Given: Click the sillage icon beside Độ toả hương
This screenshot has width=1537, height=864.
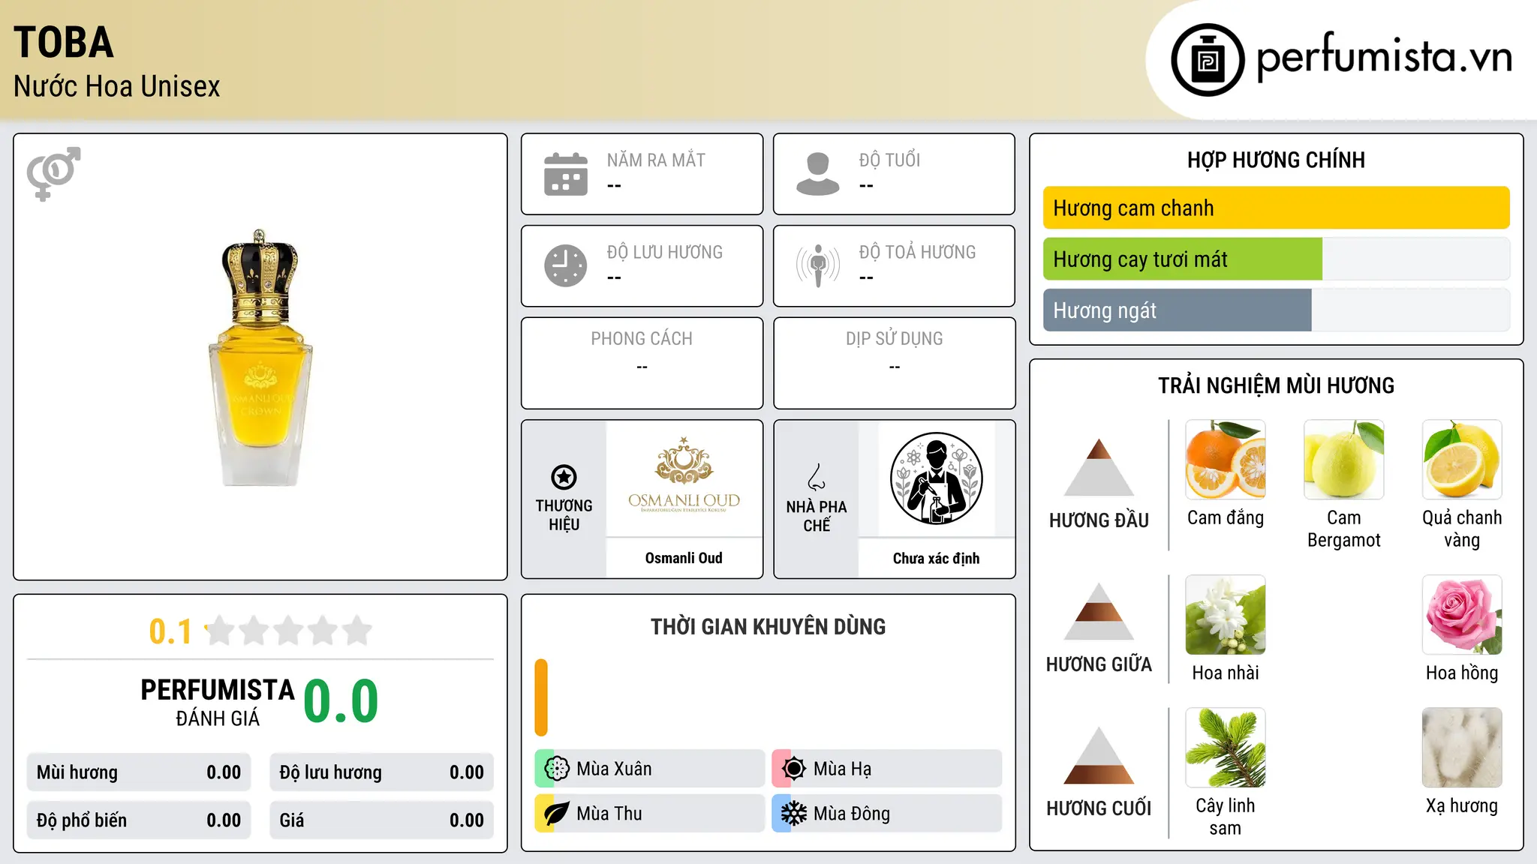Looking at the screenshot, I should (817, 265).
